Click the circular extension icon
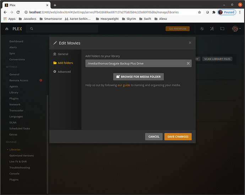Viewport: 245px width, 195px height. [207, 12]
